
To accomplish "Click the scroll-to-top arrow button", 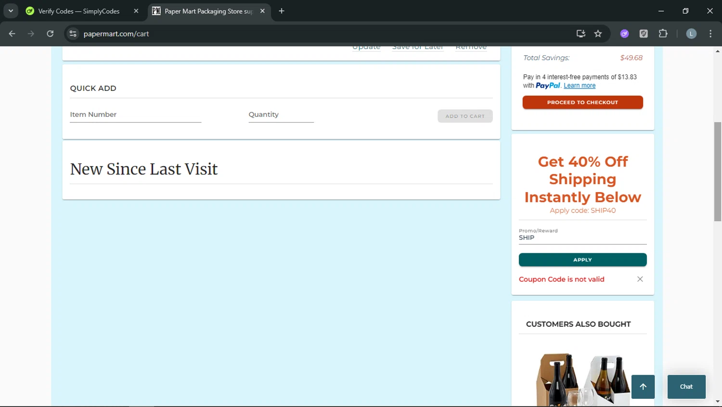I will (x=643, y=387).
